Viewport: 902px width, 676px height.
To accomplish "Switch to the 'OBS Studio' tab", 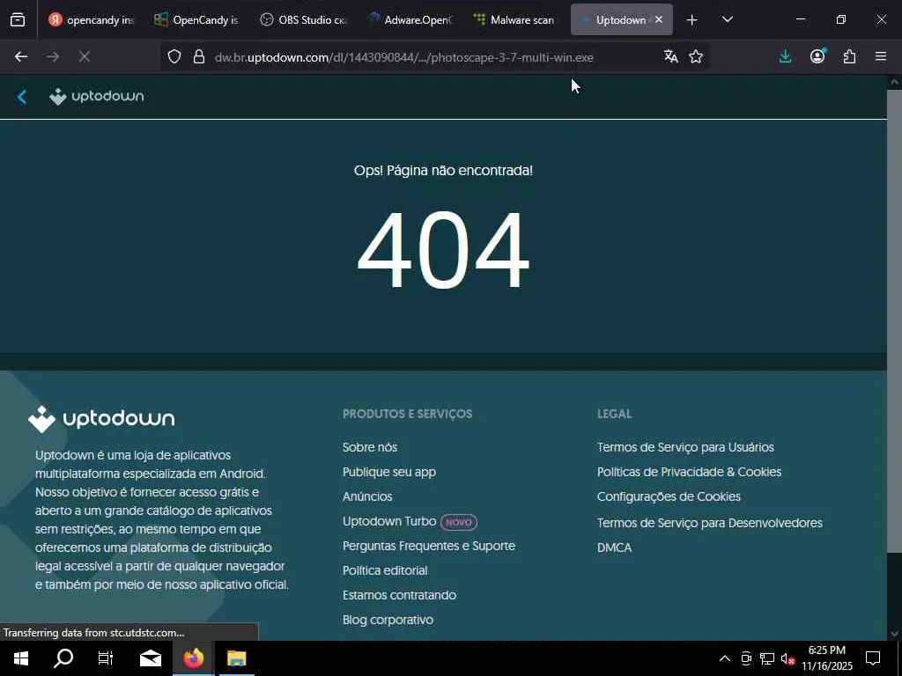I will click(303, 20).
